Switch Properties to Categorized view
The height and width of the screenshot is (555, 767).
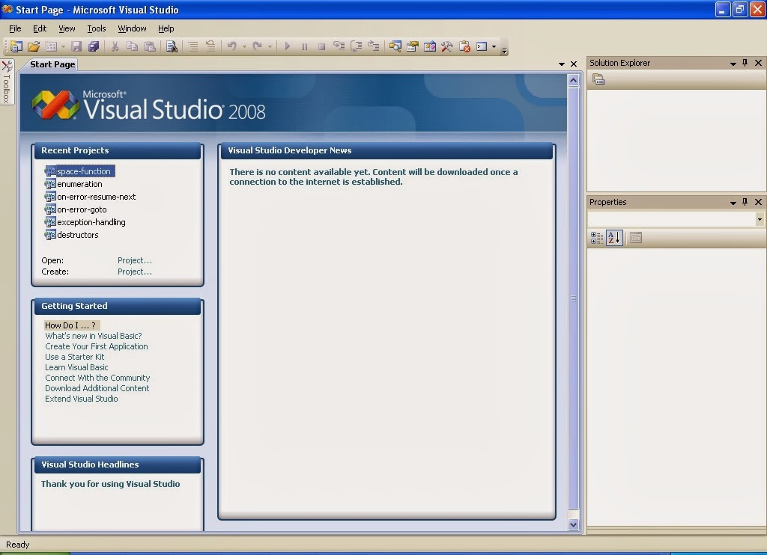[597, 238]
